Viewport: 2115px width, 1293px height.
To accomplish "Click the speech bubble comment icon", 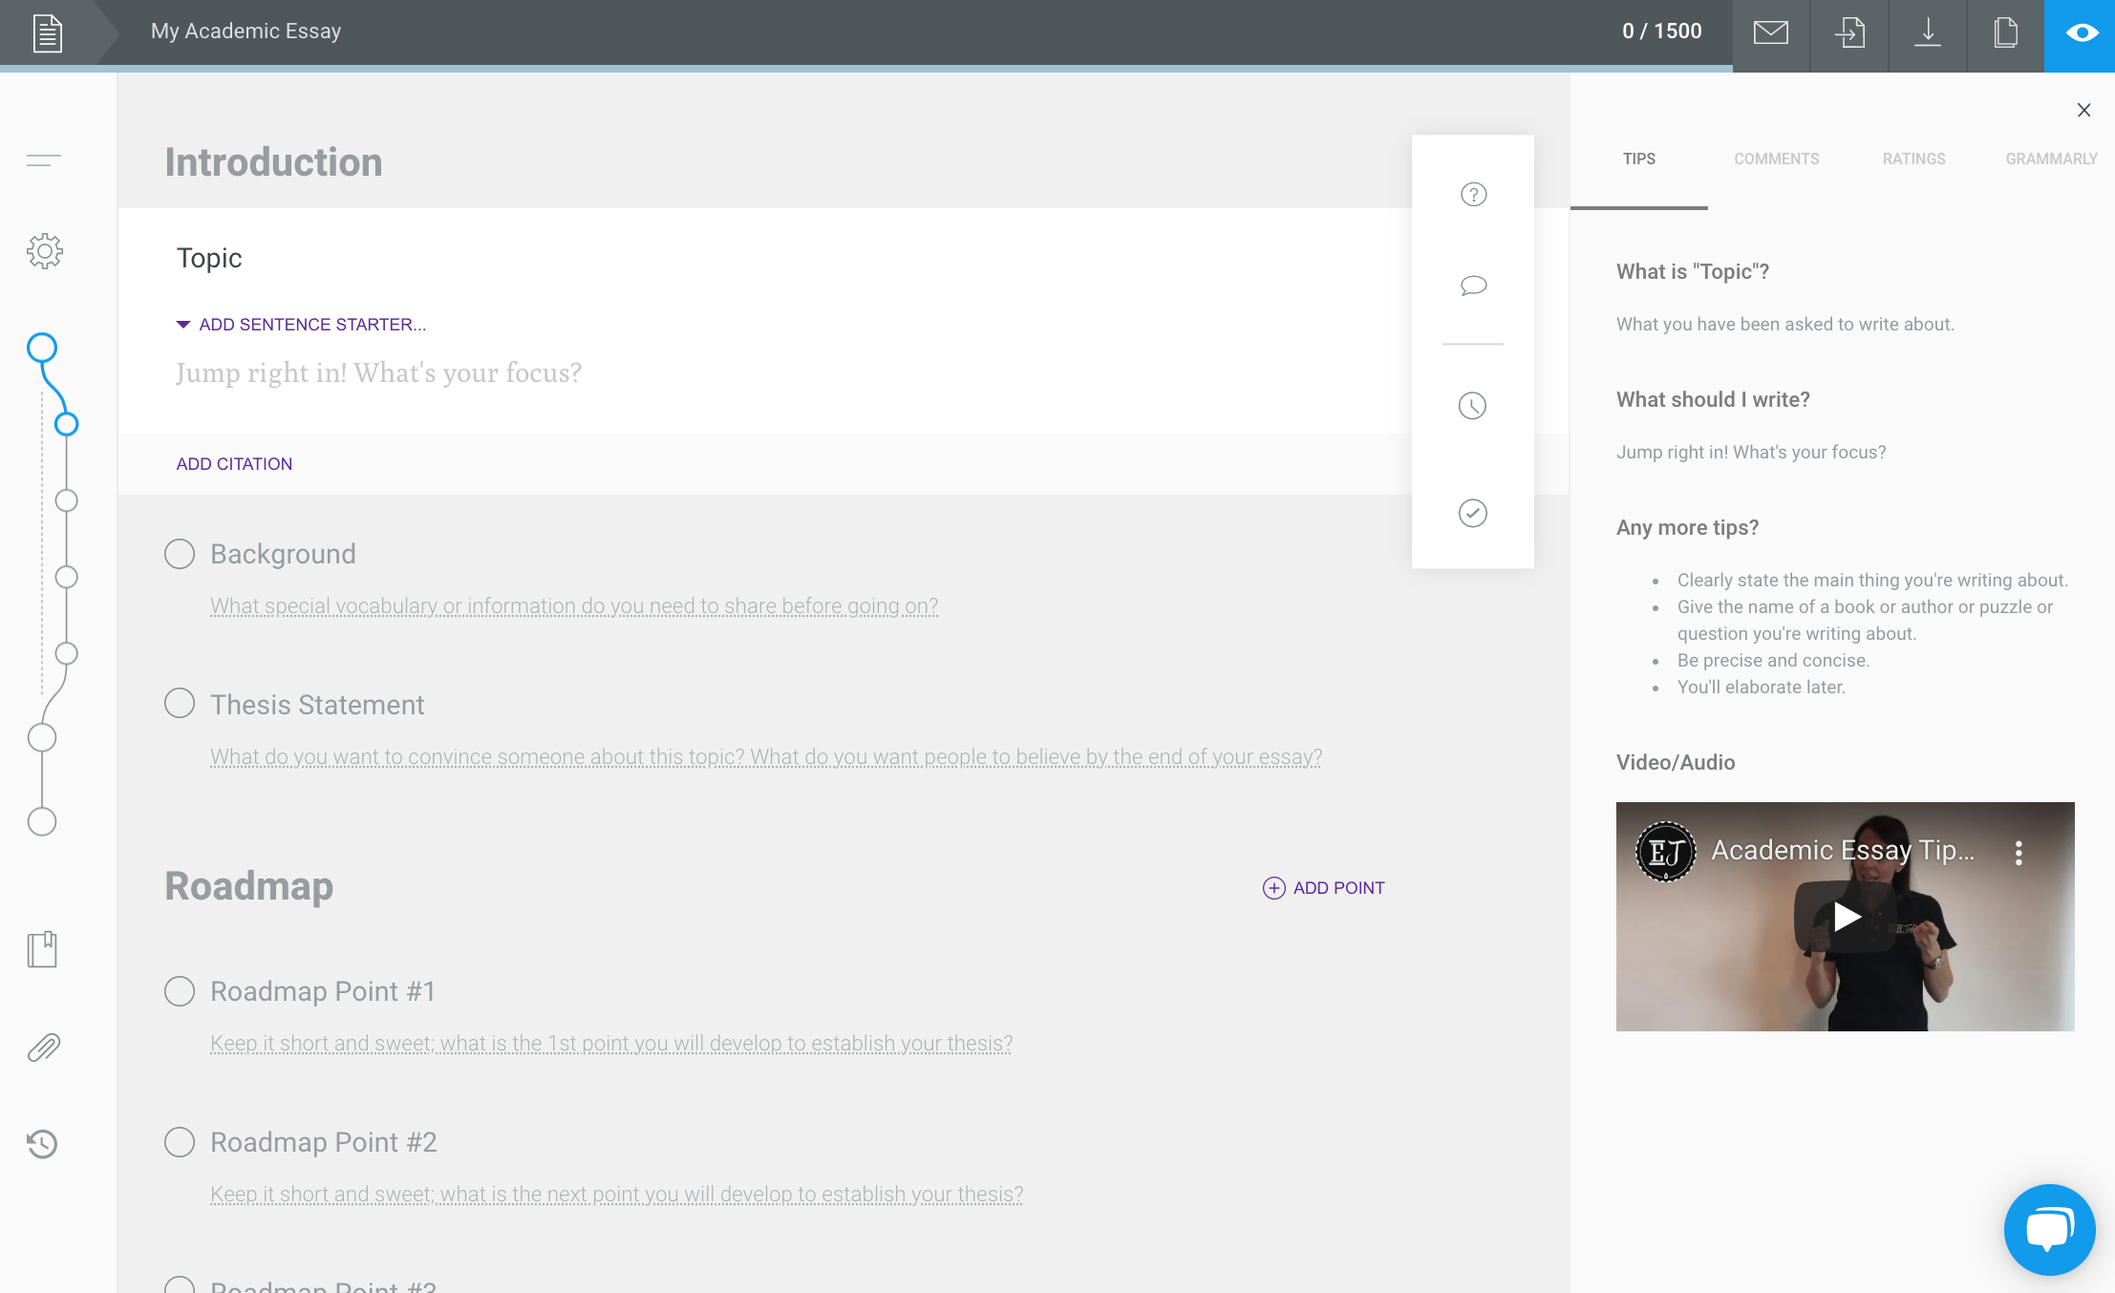I will tap(1474, 286).
